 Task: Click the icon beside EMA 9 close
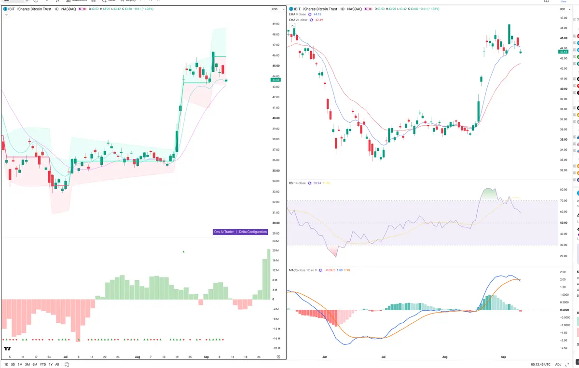click(x=309, y=14)
